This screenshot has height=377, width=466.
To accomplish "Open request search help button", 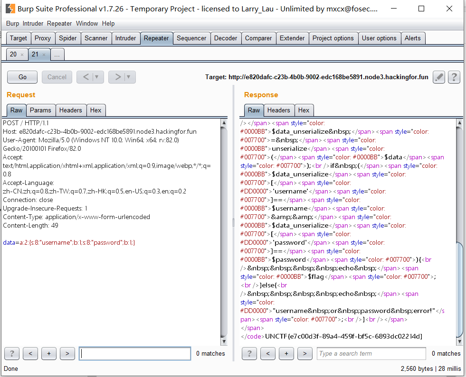I will [x=12, y=354].
